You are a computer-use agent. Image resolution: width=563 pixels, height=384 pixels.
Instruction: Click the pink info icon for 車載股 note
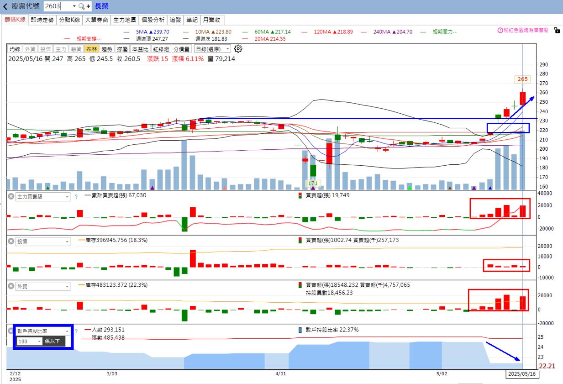pos(500,30)
